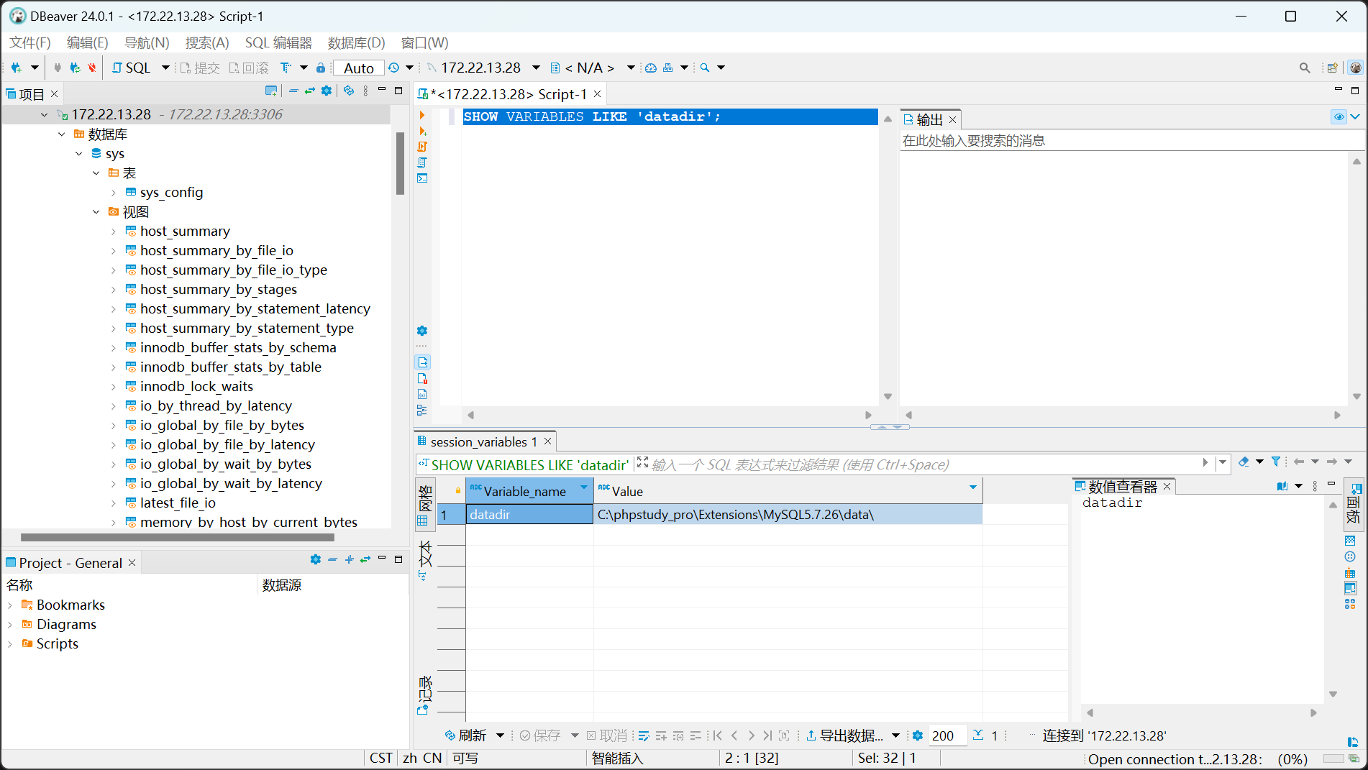The image size is (1368, 770).
Task: Click the project tree vertical scrollbar
Action: click(400, 163)
